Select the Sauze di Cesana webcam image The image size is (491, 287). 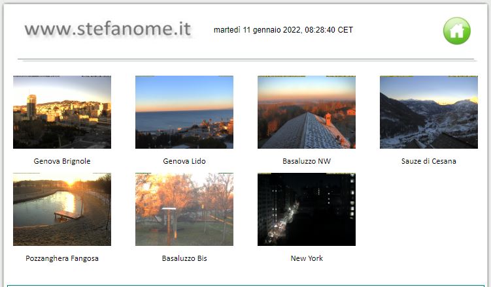coord(429,112)
